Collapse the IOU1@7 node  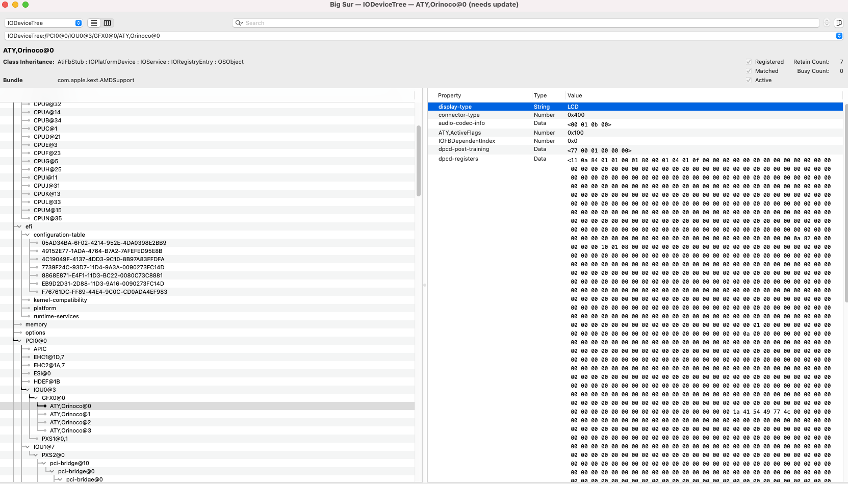[28, 447]
